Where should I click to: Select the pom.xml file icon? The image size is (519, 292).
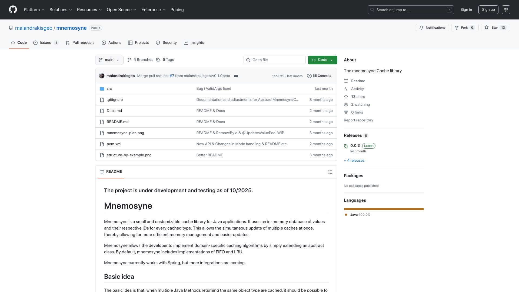tap(102, 144)
